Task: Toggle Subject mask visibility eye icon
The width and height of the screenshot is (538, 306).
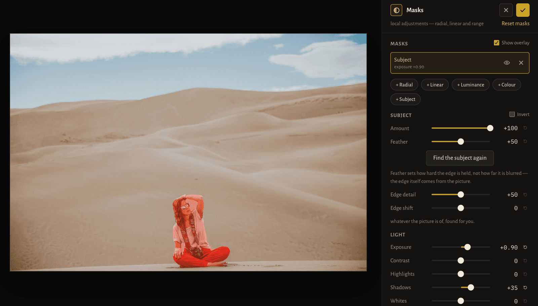Action: click(x=507, y=63)
